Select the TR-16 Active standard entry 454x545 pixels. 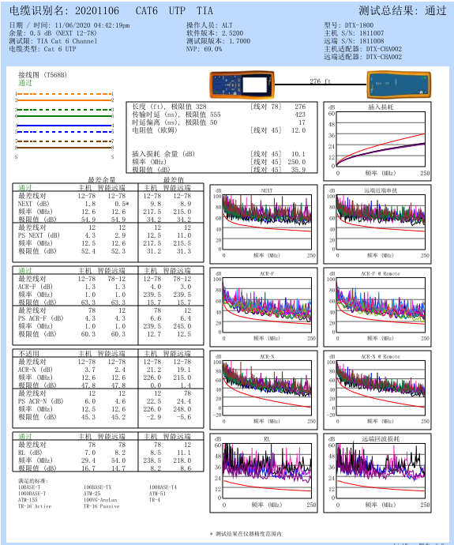point(35,506)
